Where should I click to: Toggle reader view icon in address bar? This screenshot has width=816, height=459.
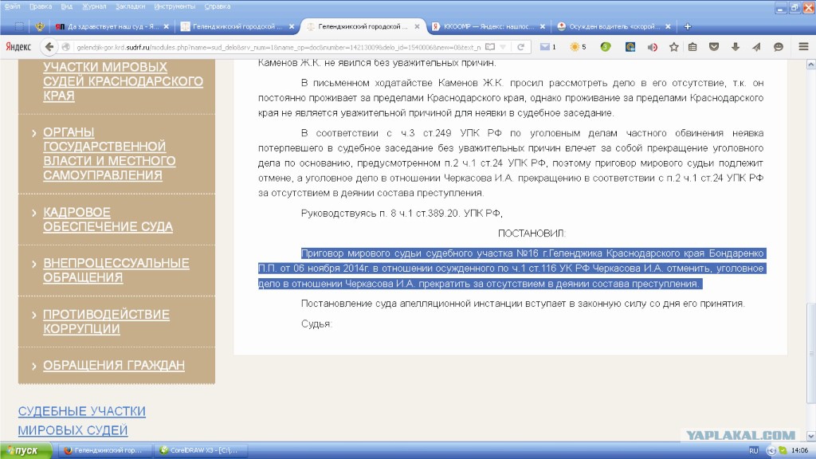[490, 47]
